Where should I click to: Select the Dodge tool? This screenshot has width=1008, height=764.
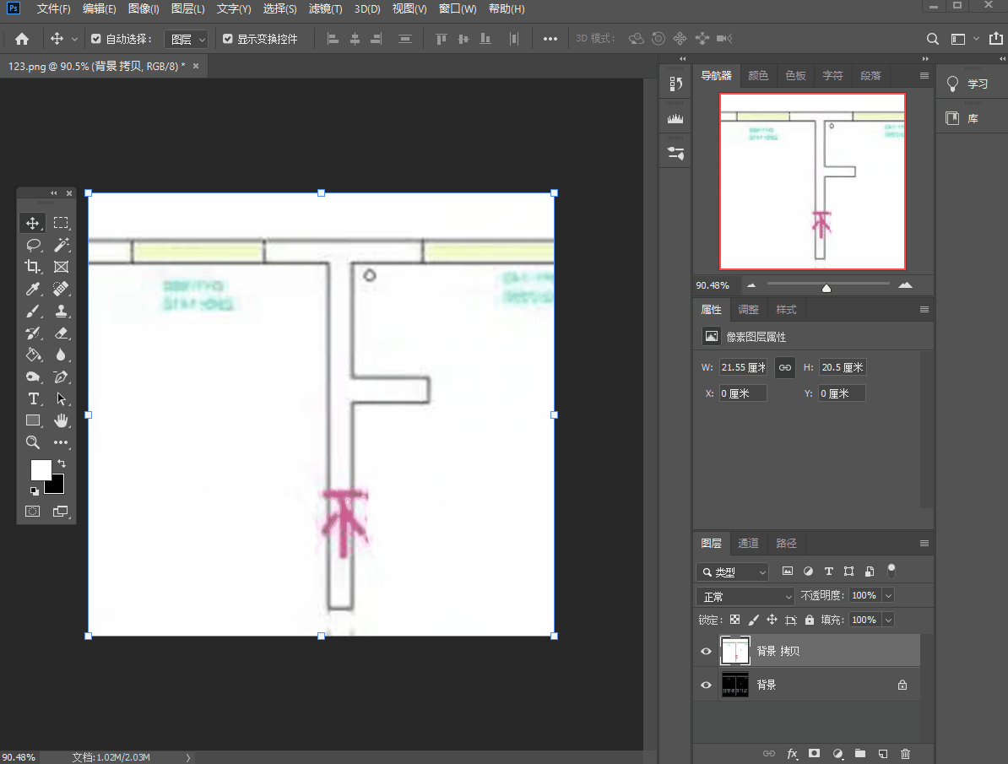pyautogui.click(x=32, y=377)
